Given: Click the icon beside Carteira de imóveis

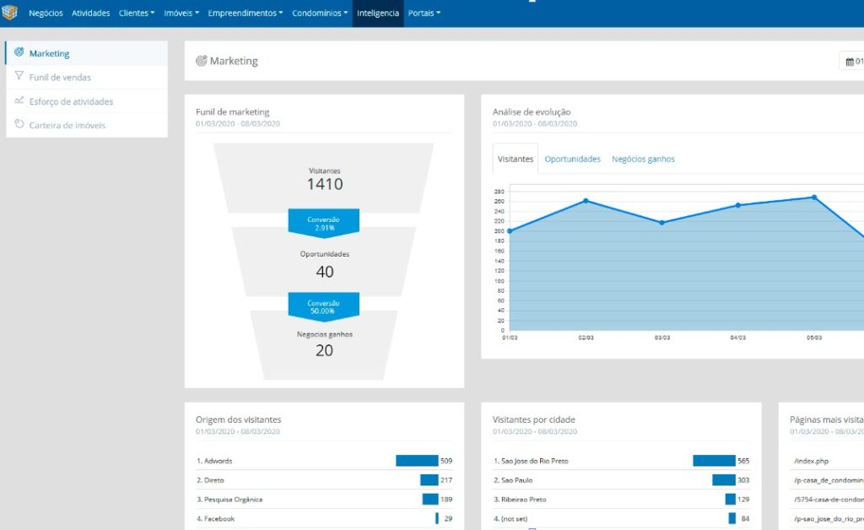Looking at the screenshot, I should click(x=19, y=124).
